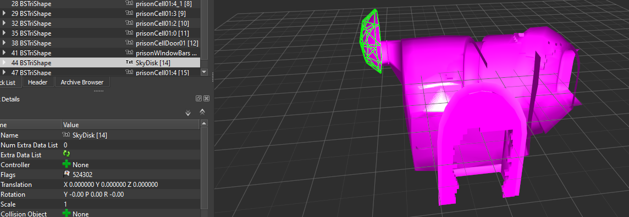This screenshot has height=217, width=629.
Task: Expand the 41 BSTriShape tree node
Action: pos(4,53)
